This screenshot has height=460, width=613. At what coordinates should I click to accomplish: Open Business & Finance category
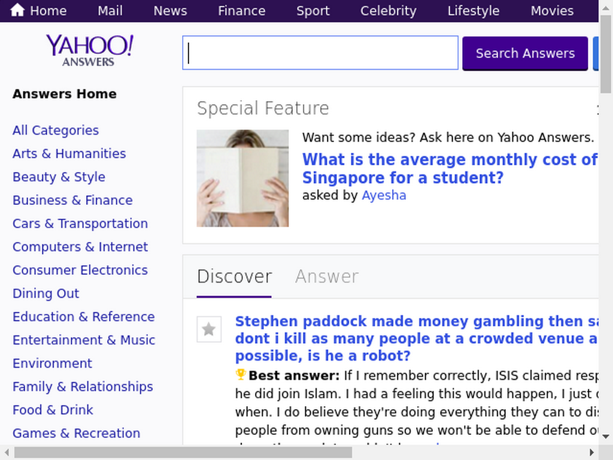72,200
